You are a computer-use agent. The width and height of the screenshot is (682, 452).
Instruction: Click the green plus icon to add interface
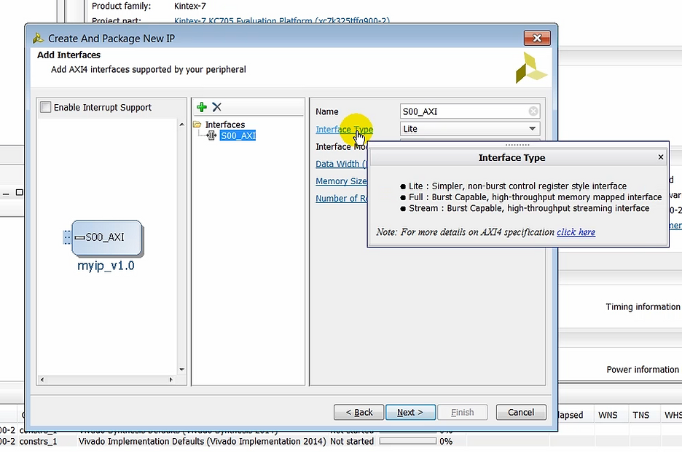tap(200, 107)
